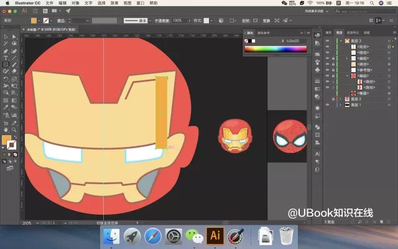The height and width of the screenshot is (249, 398).
Task: Select the Magic Wand tool
Action: coord(6,44)
